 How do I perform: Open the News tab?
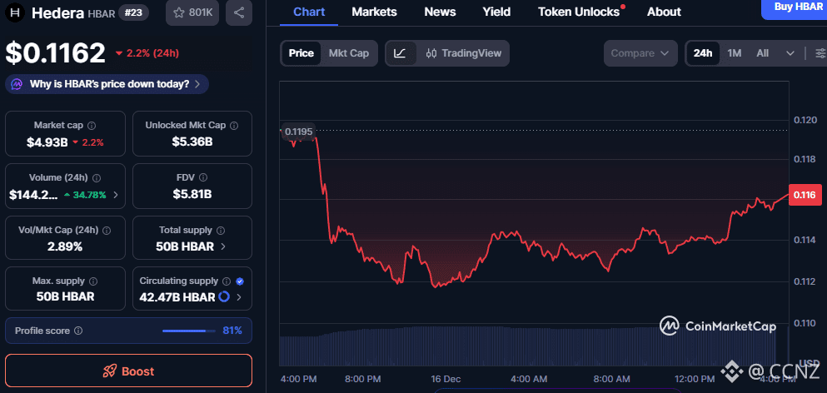pos(439,12)
